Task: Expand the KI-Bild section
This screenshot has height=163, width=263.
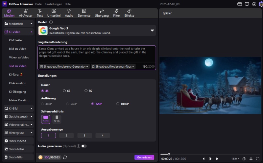Action: coord(18,109)
